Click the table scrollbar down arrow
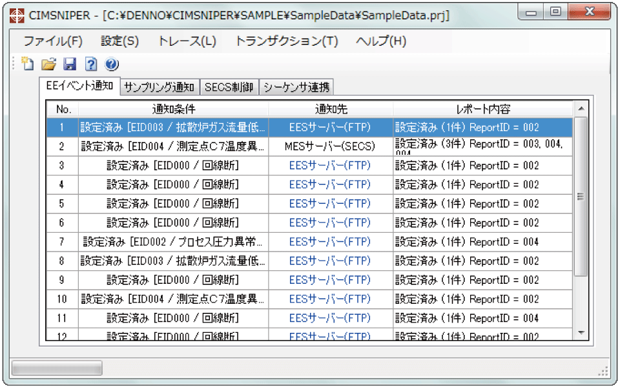The image size is (620, 387). coord(581,333)
